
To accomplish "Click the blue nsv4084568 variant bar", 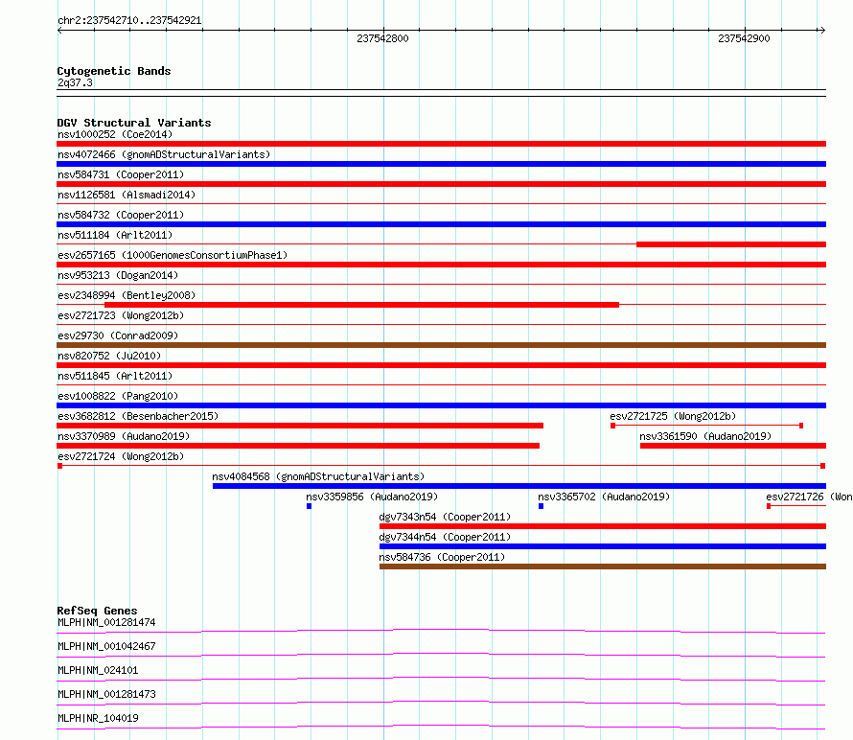I will coord(519,486).
